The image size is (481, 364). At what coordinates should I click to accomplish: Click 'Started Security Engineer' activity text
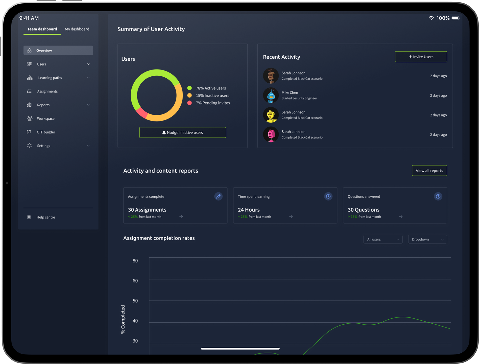pyautogui.click(x=299, y=98)
